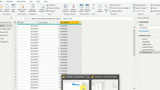Open Recent Sources menu
The width and height of the screenshot is (160, 90).
pos(7,8)
